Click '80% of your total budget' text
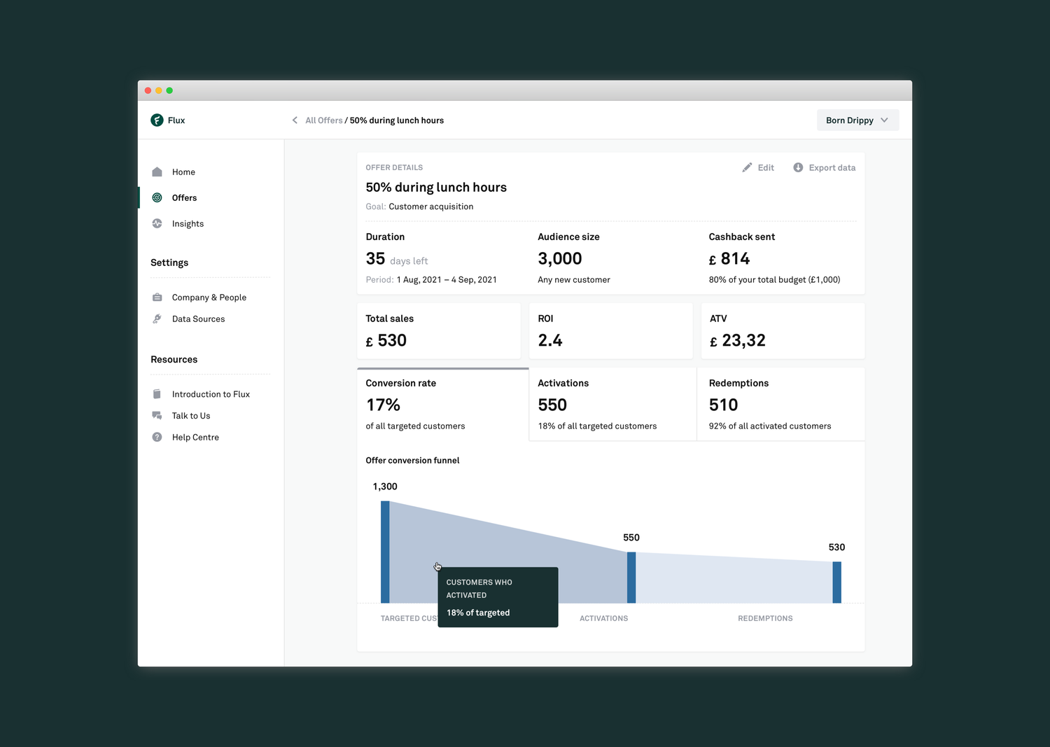The width and height of the screenshot is (1050, 747). 774,280
